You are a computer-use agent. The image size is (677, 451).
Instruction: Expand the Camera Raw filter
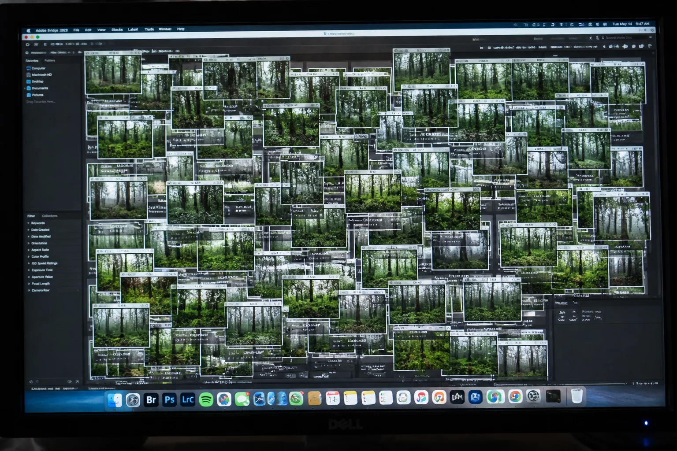point(29,290)
